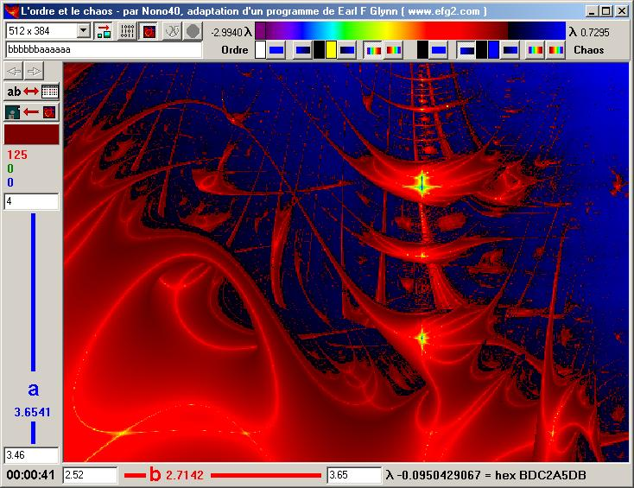Image resolution: width=634 pixels, height=488 pixels.
Task: Click the bright star in the fractal image
Action: click(x=421, y=184)
